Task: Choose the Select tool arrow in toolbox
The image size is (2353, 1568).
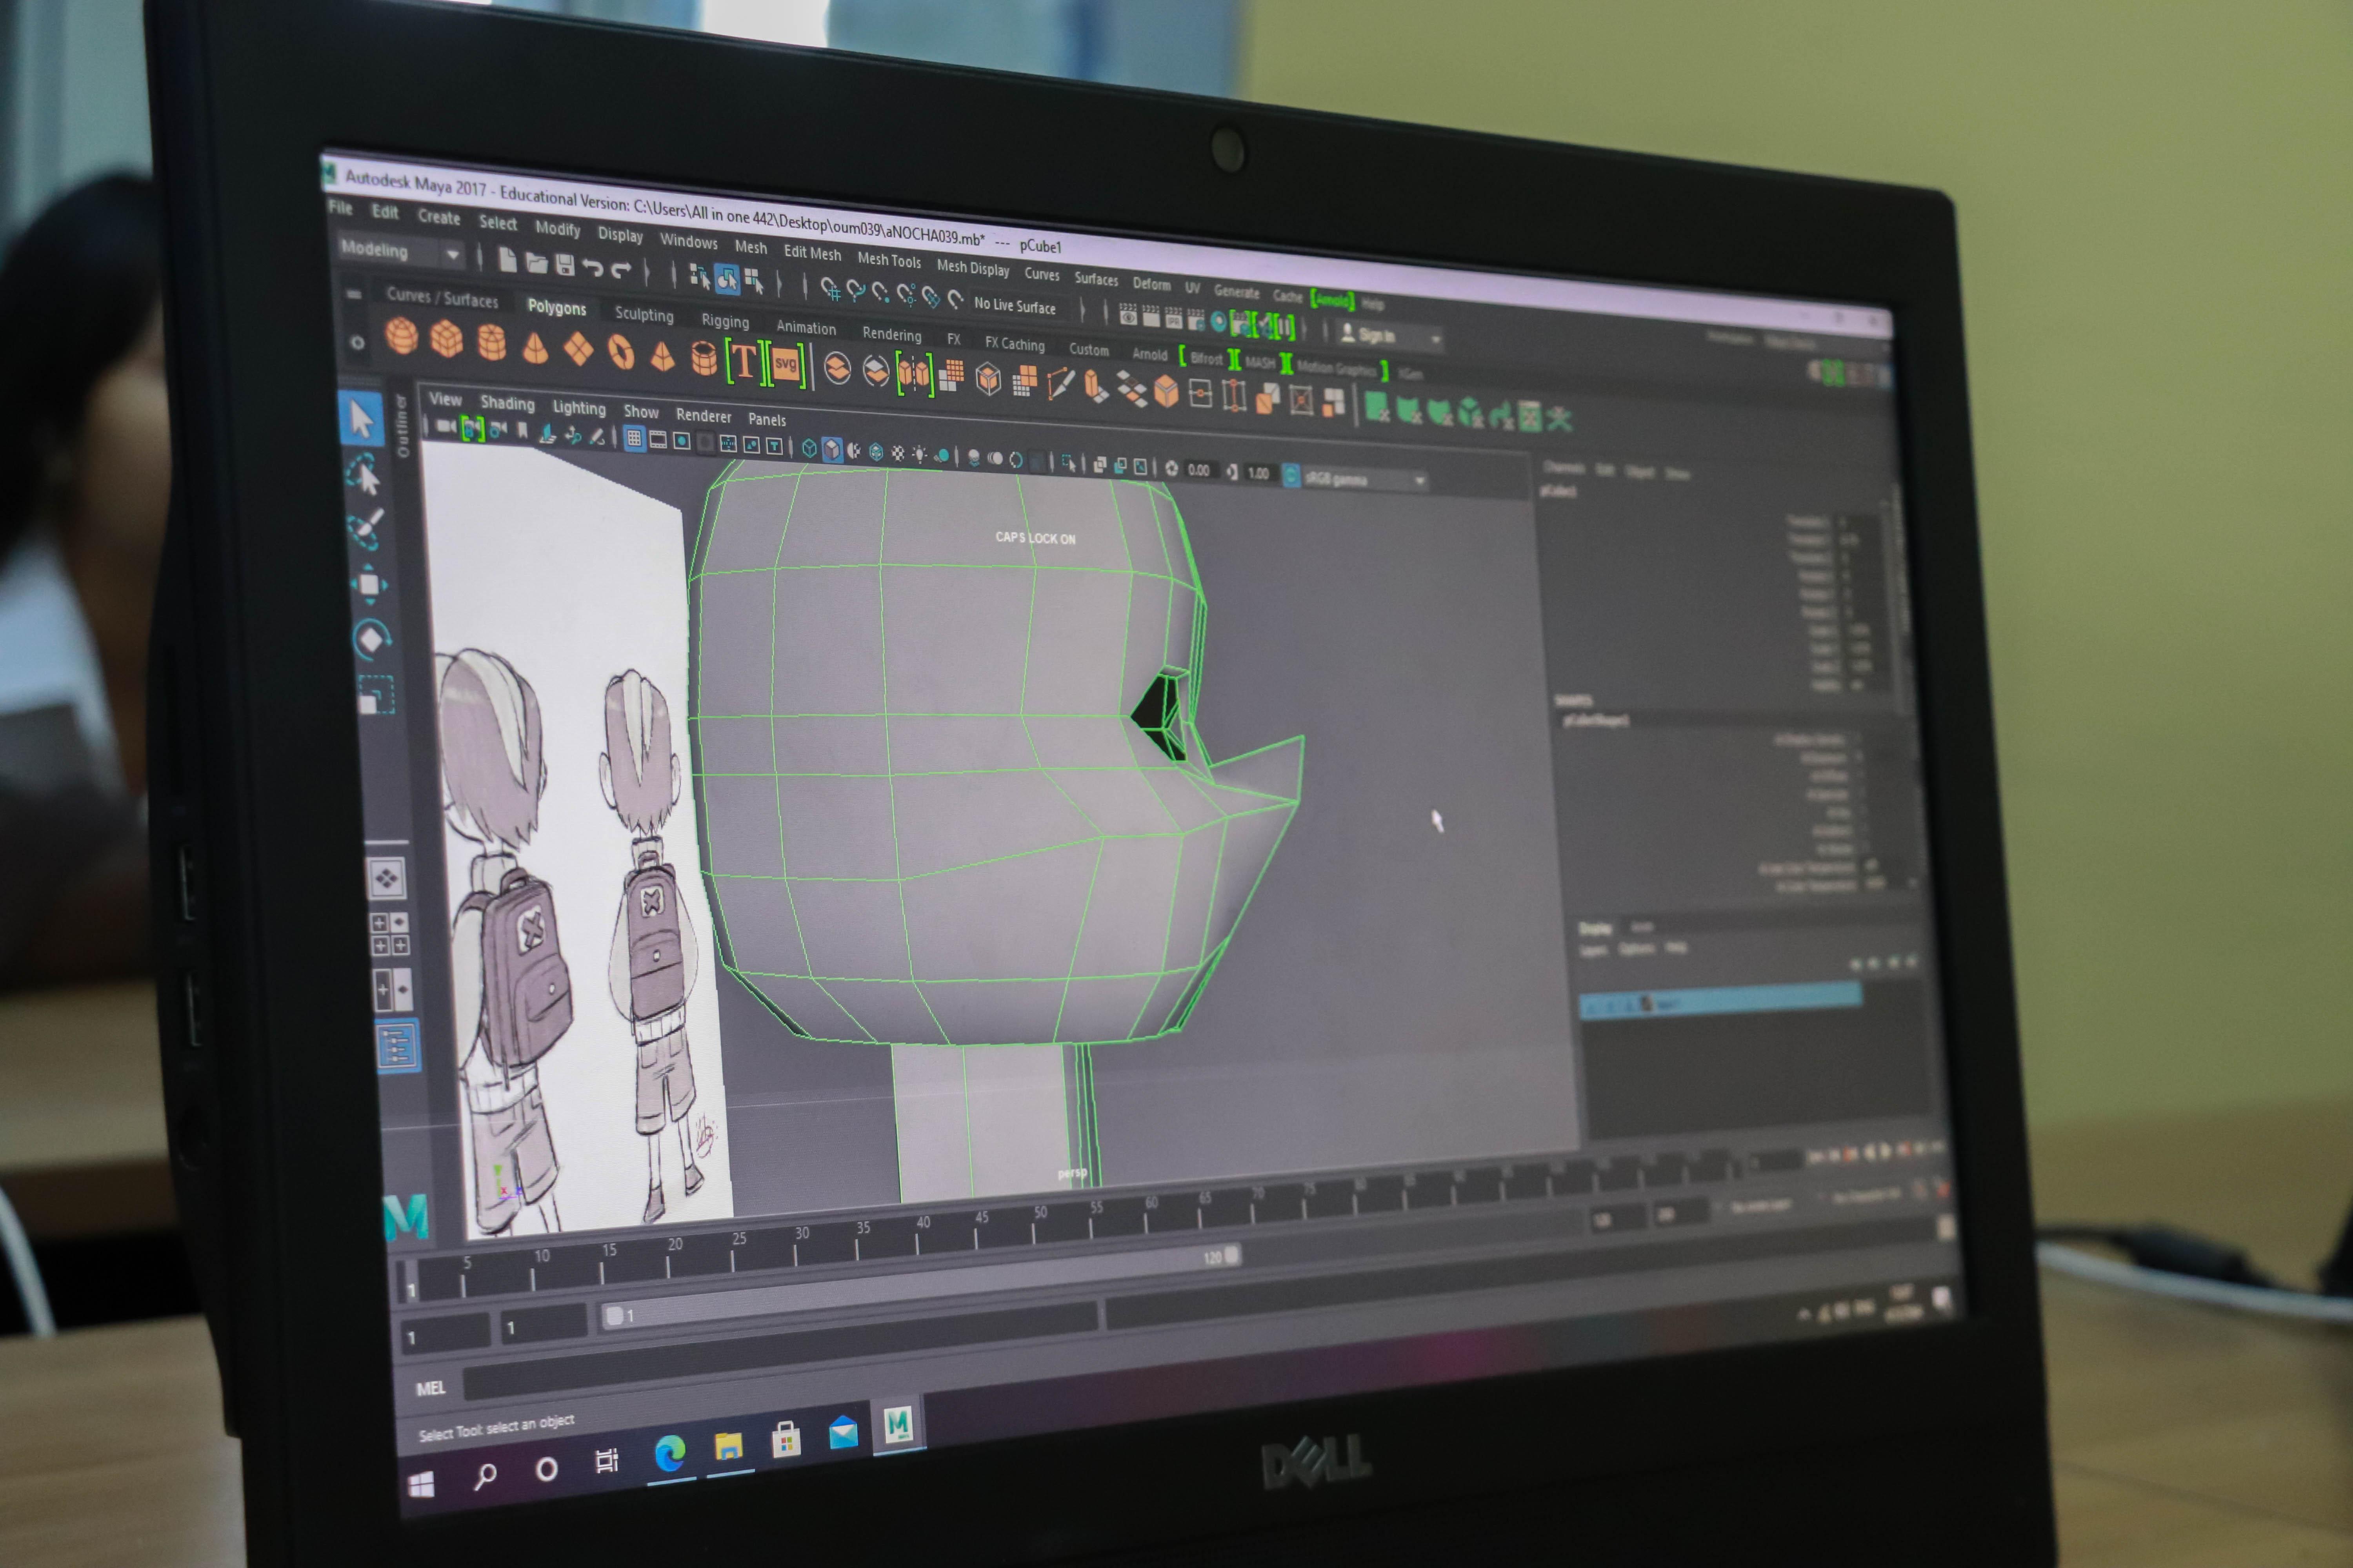Action: [x=361, y=420]
